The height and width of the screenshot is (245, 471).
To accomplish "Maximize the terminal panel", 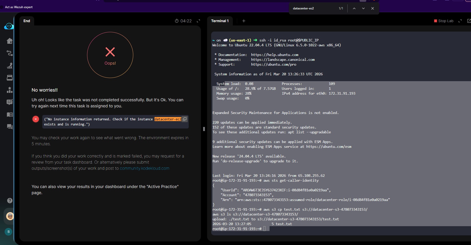I will tap(460, 21).
